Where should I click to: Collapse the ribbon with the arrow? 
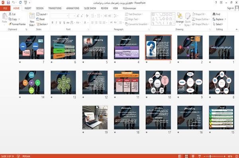pyautogui.click(x=236, y=29)
